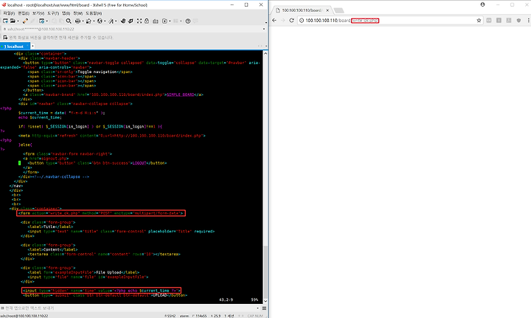
Task: Click the xterm indicator in Xshell status bar
Action: click(x=184, y=316)
